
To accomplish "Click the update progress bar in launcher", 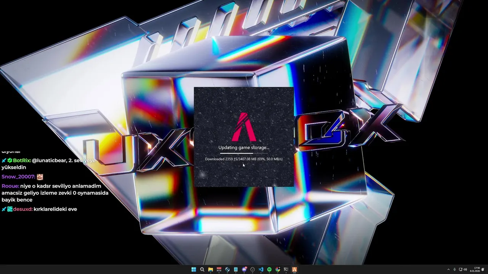I will point(244,153).
